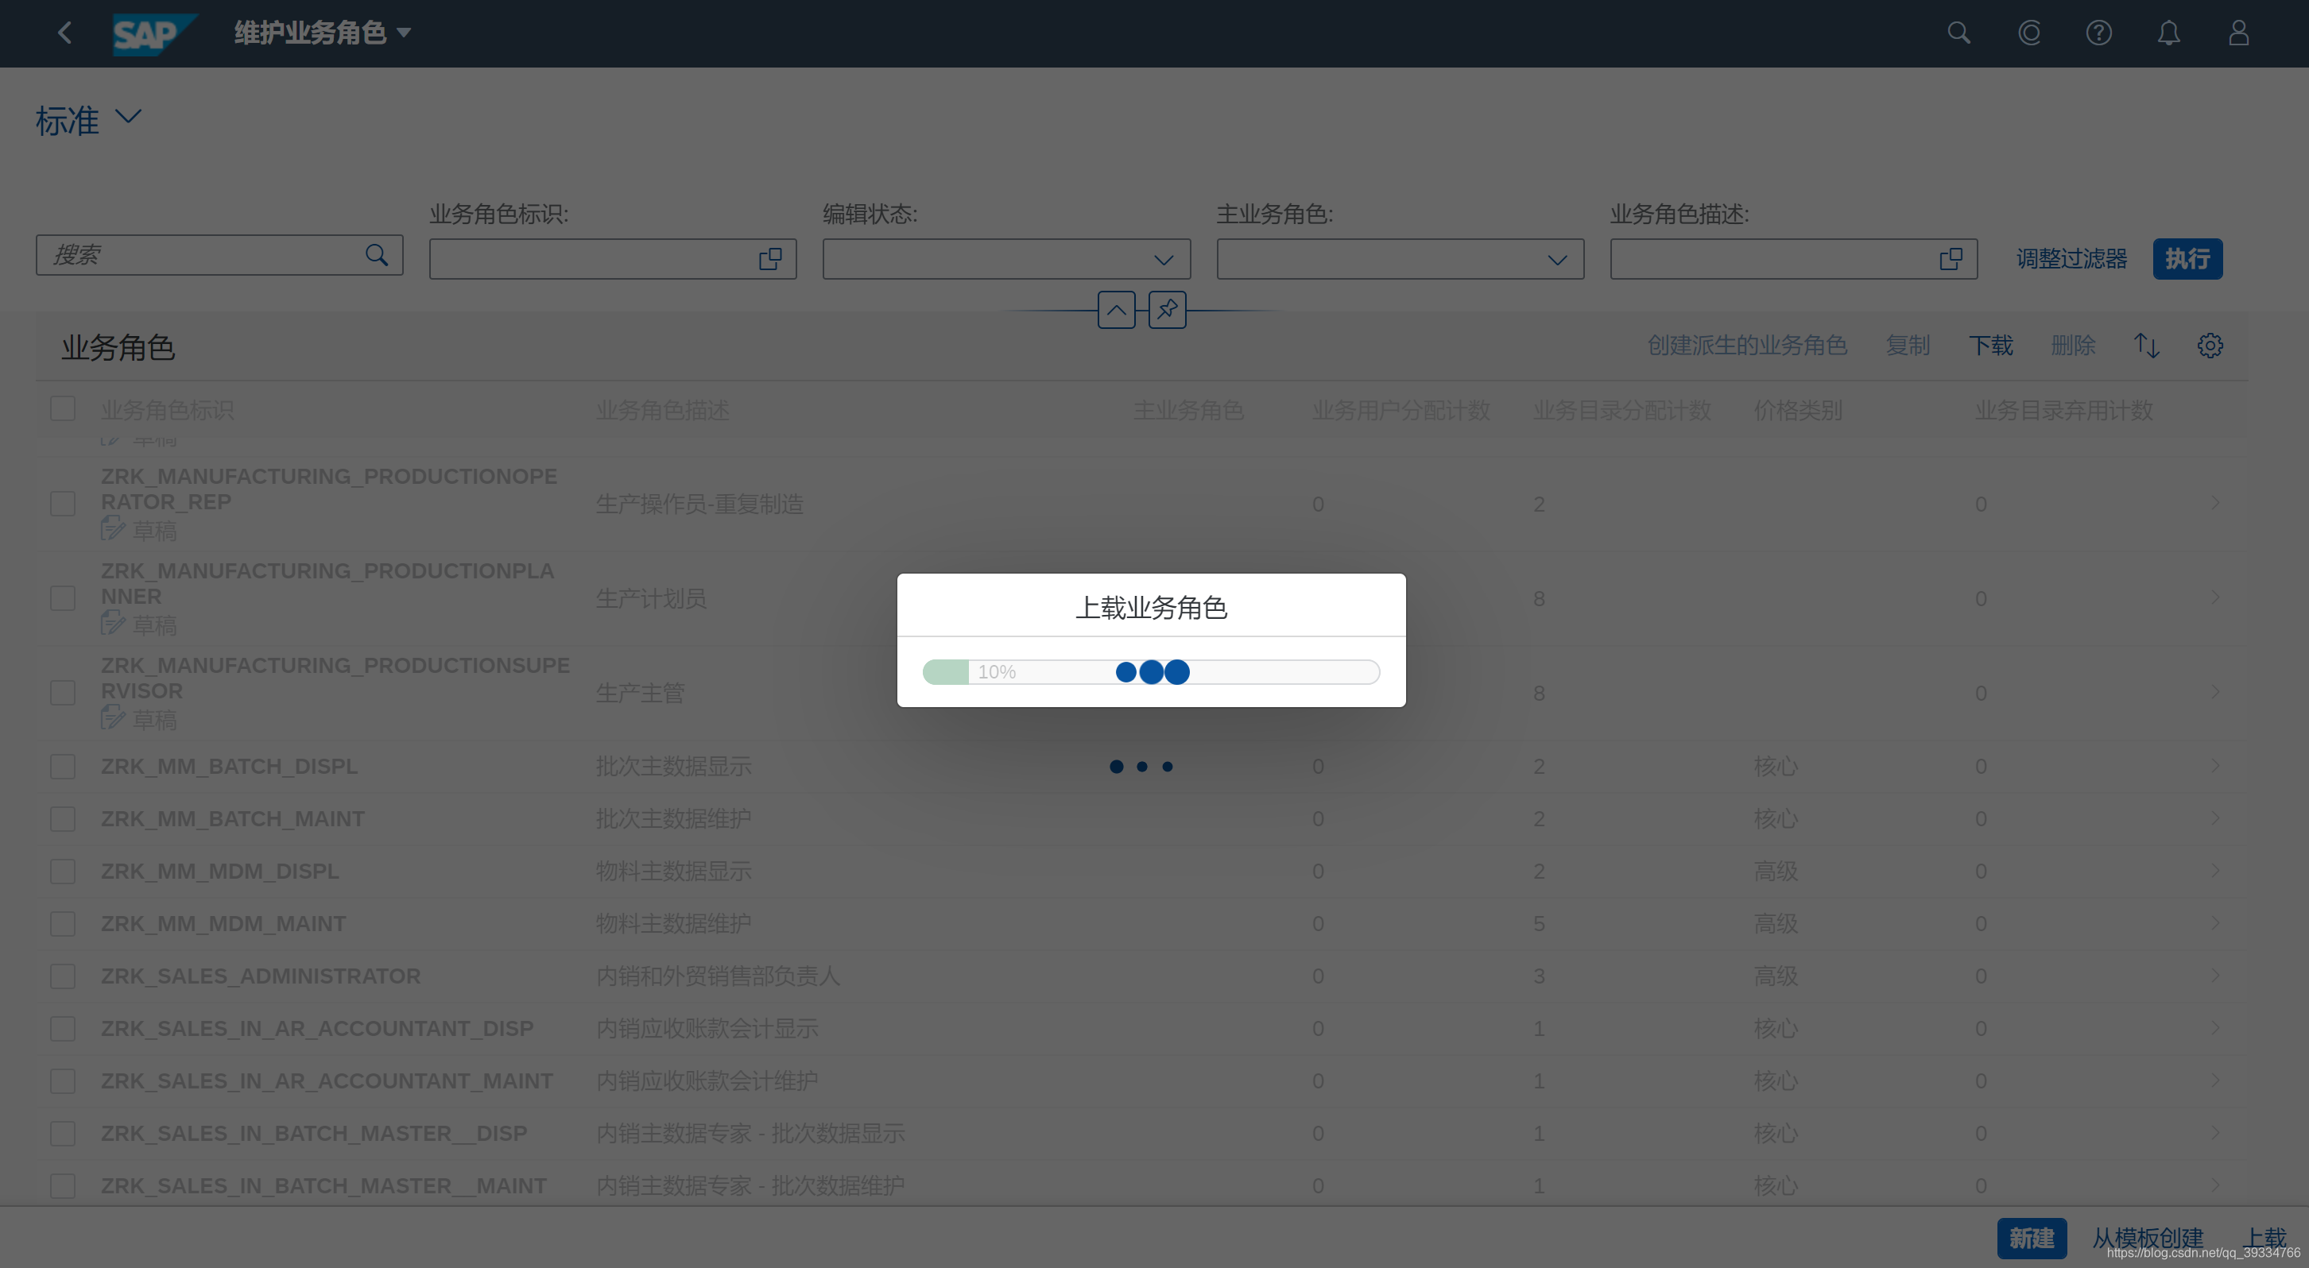This screenshot has height=1268, width=2309.
Task: Expand the 主业务角色 dropdown
Action: point(1556,260)
